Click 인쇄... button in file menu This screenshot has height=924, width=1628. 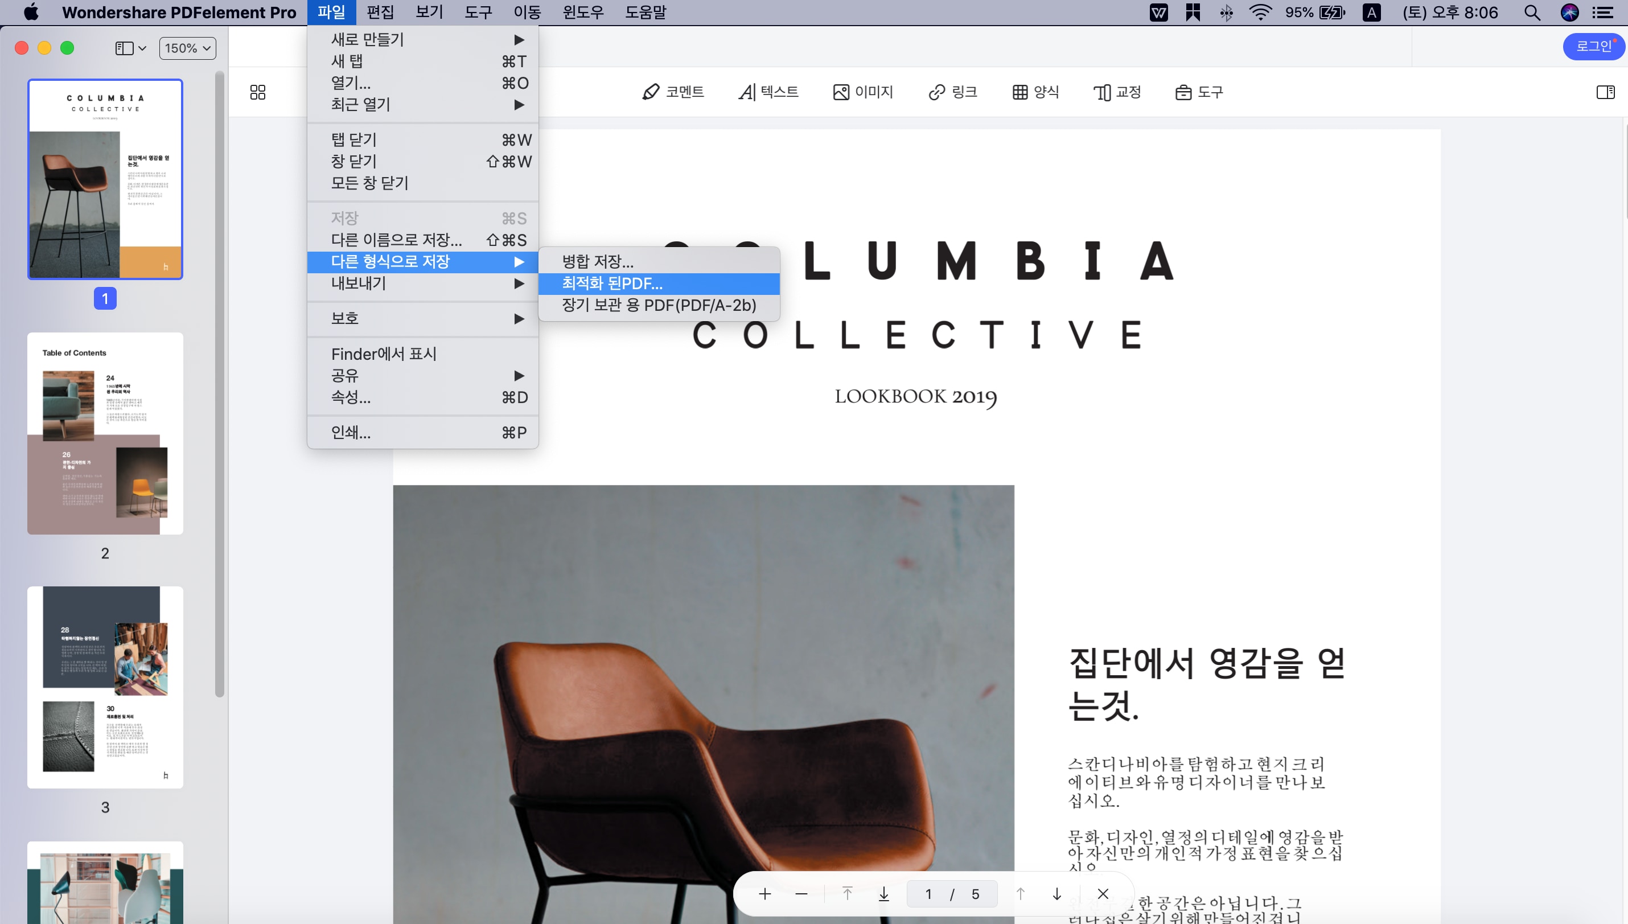point(349,432)
